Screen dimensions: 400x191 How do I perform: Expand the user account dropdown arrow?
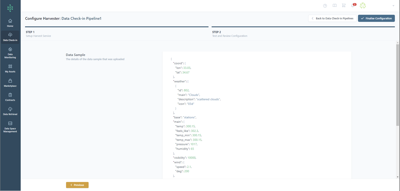(x=393, y=6)
